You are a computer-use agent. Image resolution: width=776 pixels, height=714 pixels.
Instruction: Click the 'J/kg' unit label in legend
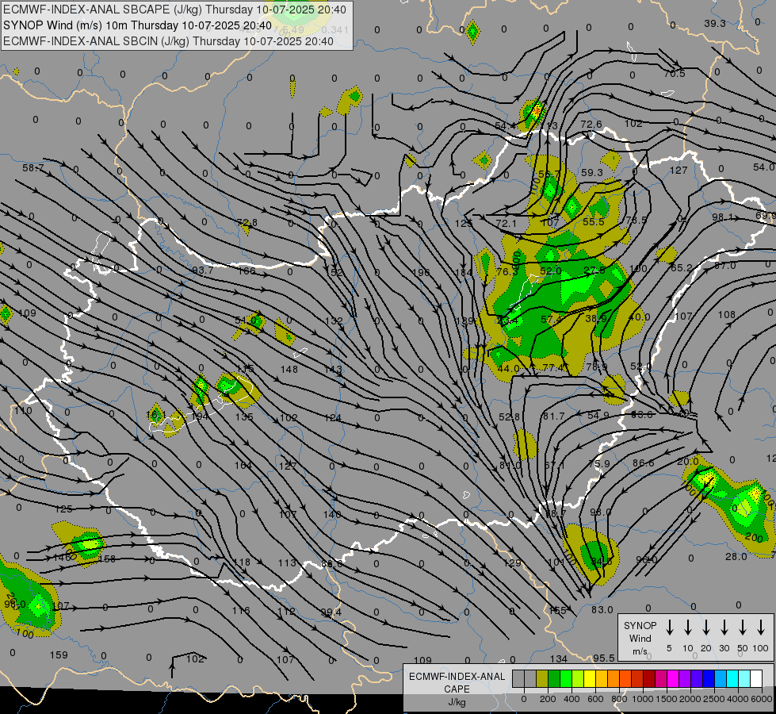click(x=457, y=702)
